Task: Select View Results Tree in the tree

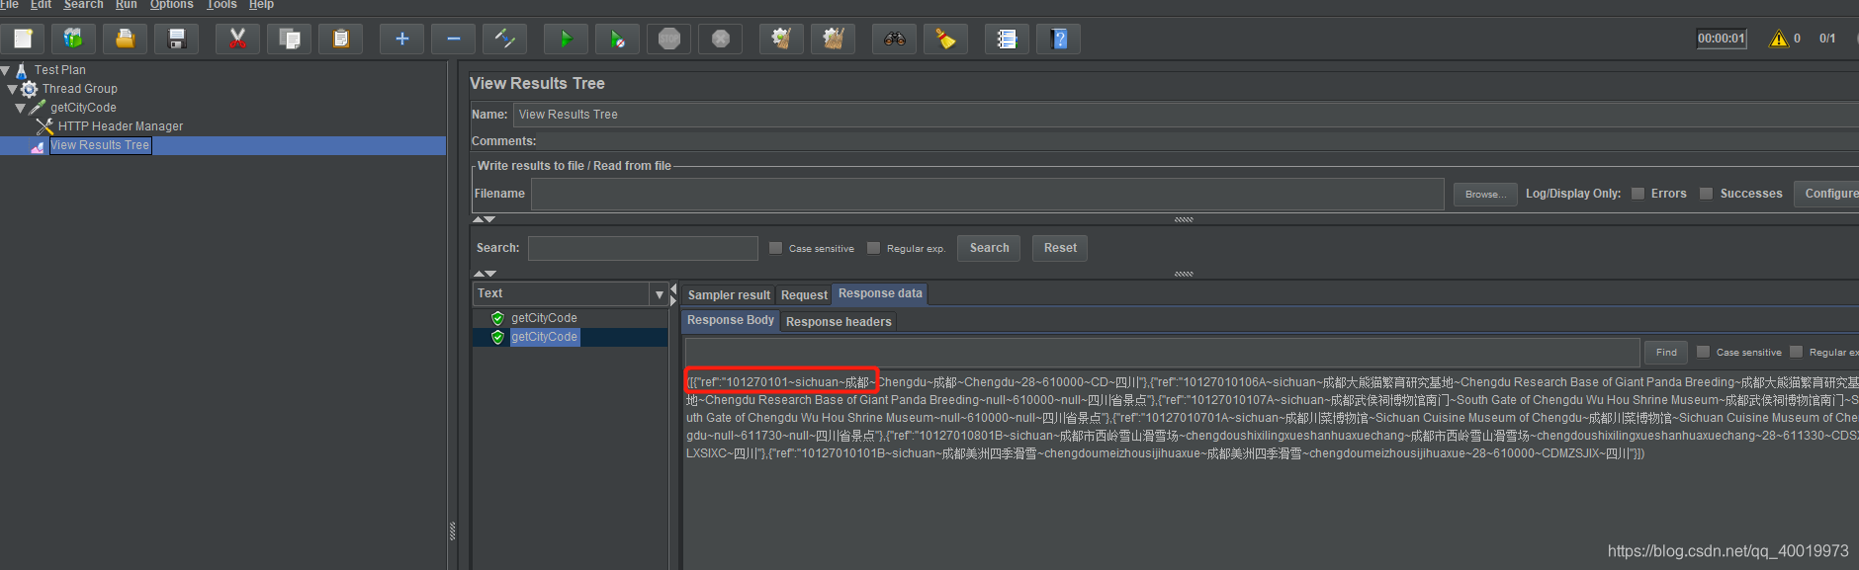Action: (x=100, y=145)
